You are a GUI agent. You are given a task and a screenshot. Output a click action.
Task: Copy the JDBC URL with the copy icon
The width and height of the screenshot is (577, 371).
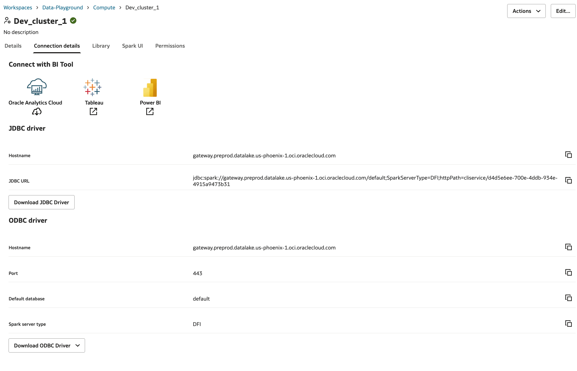click(568, 180)
